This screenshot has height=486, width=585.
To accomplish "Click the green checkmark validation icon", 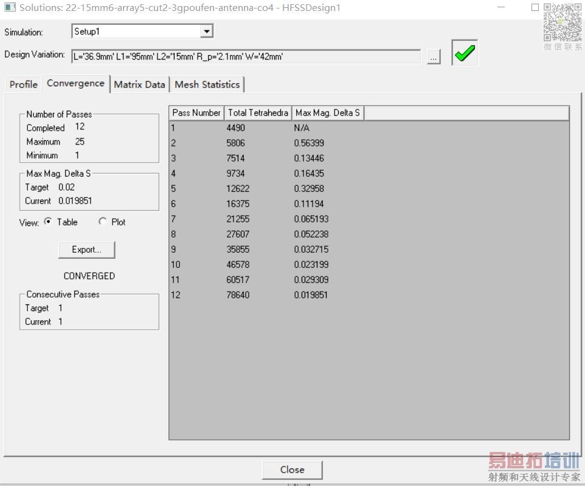I will [x=465, y=53].
